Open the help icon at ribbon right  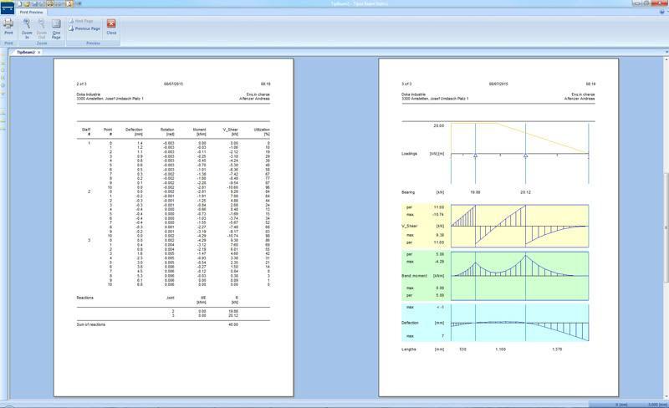(x=662, y=13)
